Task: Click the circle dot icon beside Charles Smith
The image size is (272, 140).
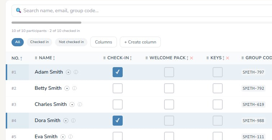Action: click(x=72, y=104)
